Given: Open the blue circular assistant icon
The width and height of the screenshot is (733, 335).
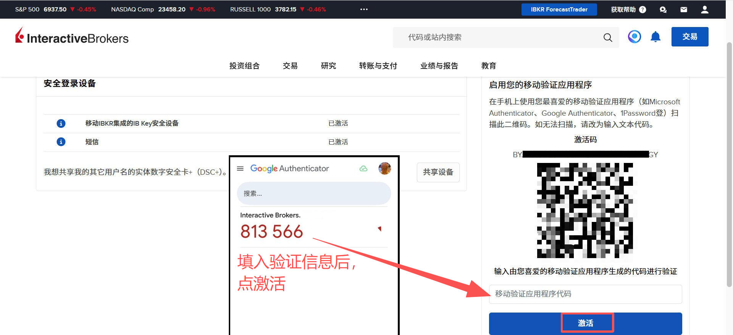Looking at the screenshot, I should [635, 37].
